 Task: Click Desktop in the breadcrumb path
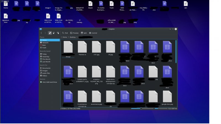73,37
